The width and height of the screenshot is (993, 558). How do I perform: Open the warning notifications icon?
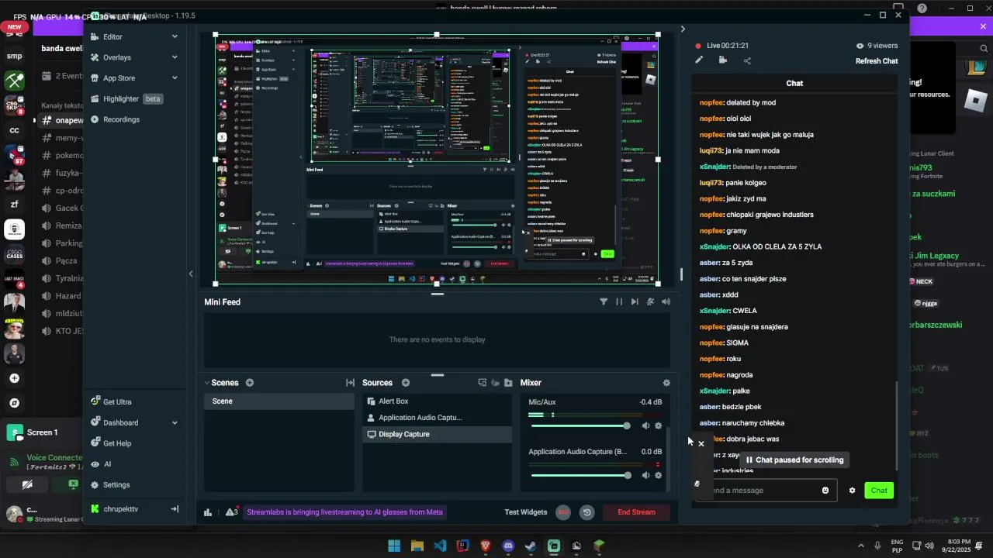(x=231, y=511)
